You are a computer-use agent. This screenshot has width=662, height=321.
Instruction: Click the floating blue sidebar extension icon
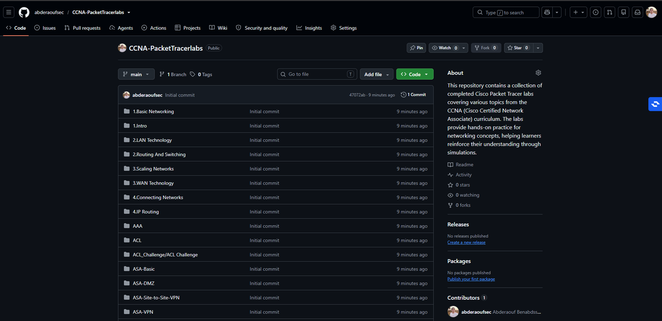[x=655, y=104]
